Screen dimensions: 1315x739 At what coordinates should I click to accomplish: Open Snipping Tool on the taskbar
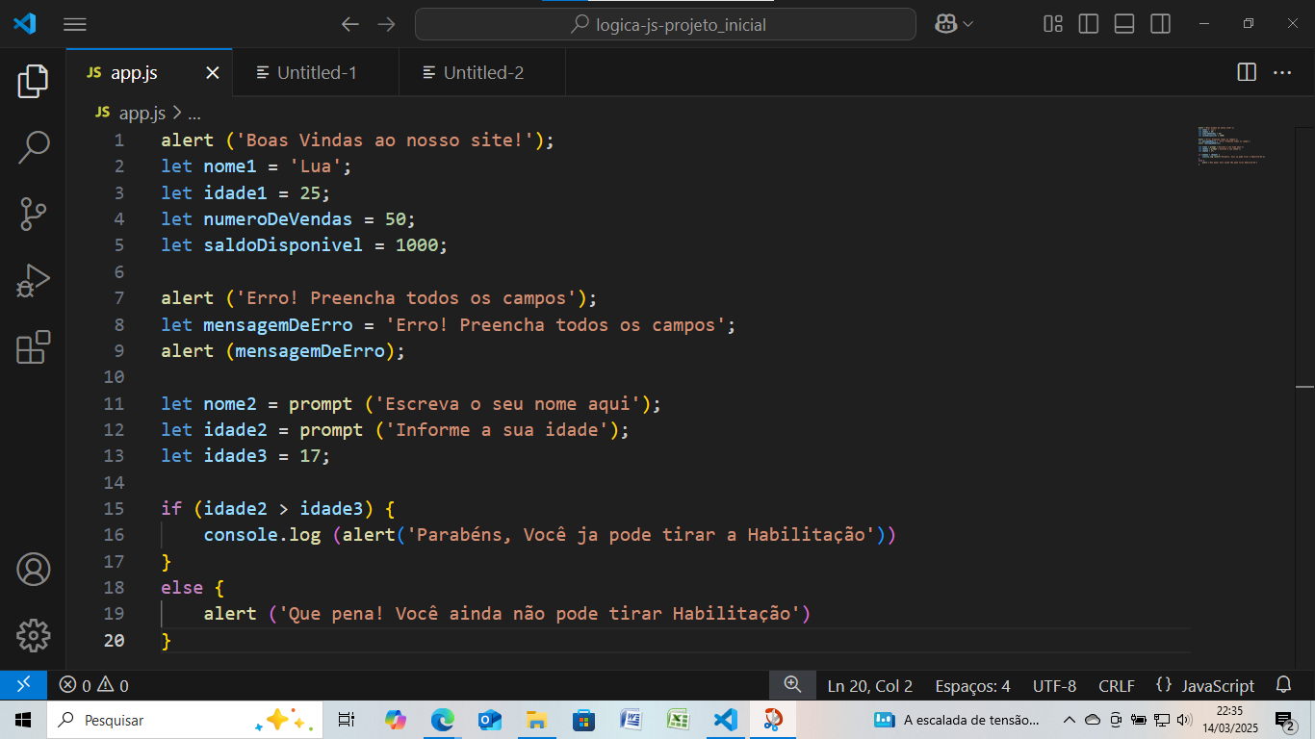point(773,720)
